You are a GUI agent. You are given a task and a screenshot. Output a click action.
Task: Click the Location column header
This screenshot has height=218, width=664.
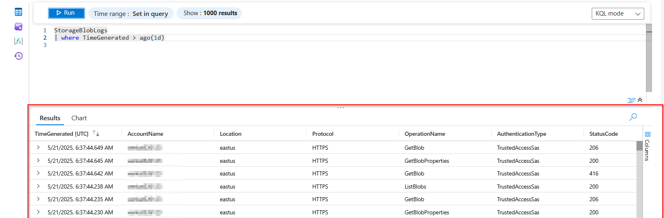pos(230,134)
